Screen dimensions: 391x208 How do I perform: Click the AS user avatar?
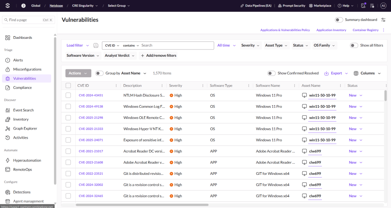[x=383, y=5]
